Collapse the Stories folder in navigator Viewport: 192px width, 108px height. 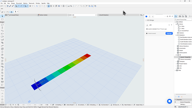click(176, 24)
